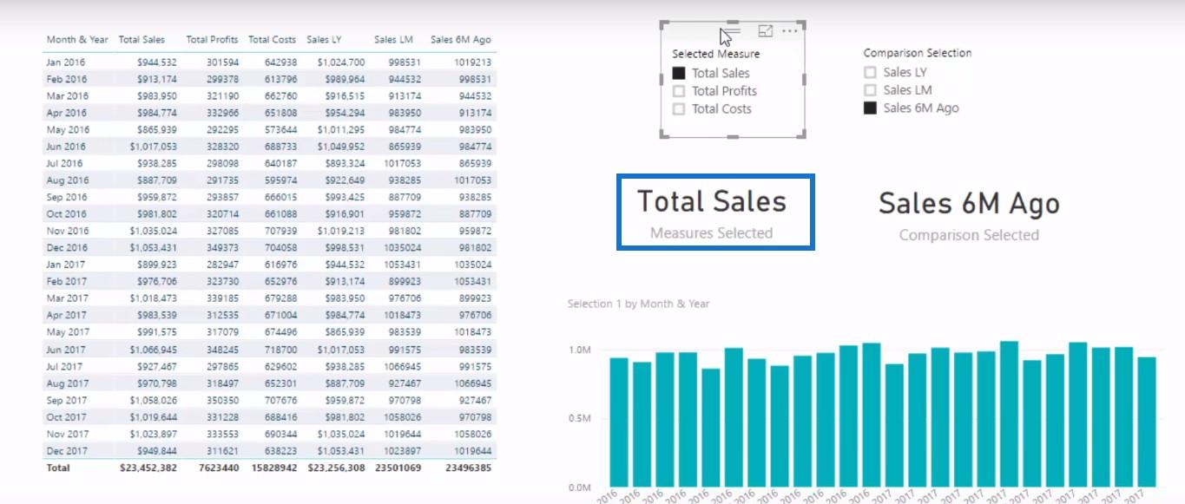Click the profits value 301594
The height and width of the screenshot is (504, 1185).
(221, 62)
